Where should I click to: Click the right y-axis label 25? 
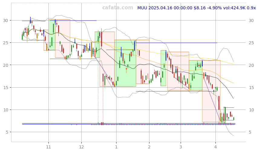pos(251,43)
